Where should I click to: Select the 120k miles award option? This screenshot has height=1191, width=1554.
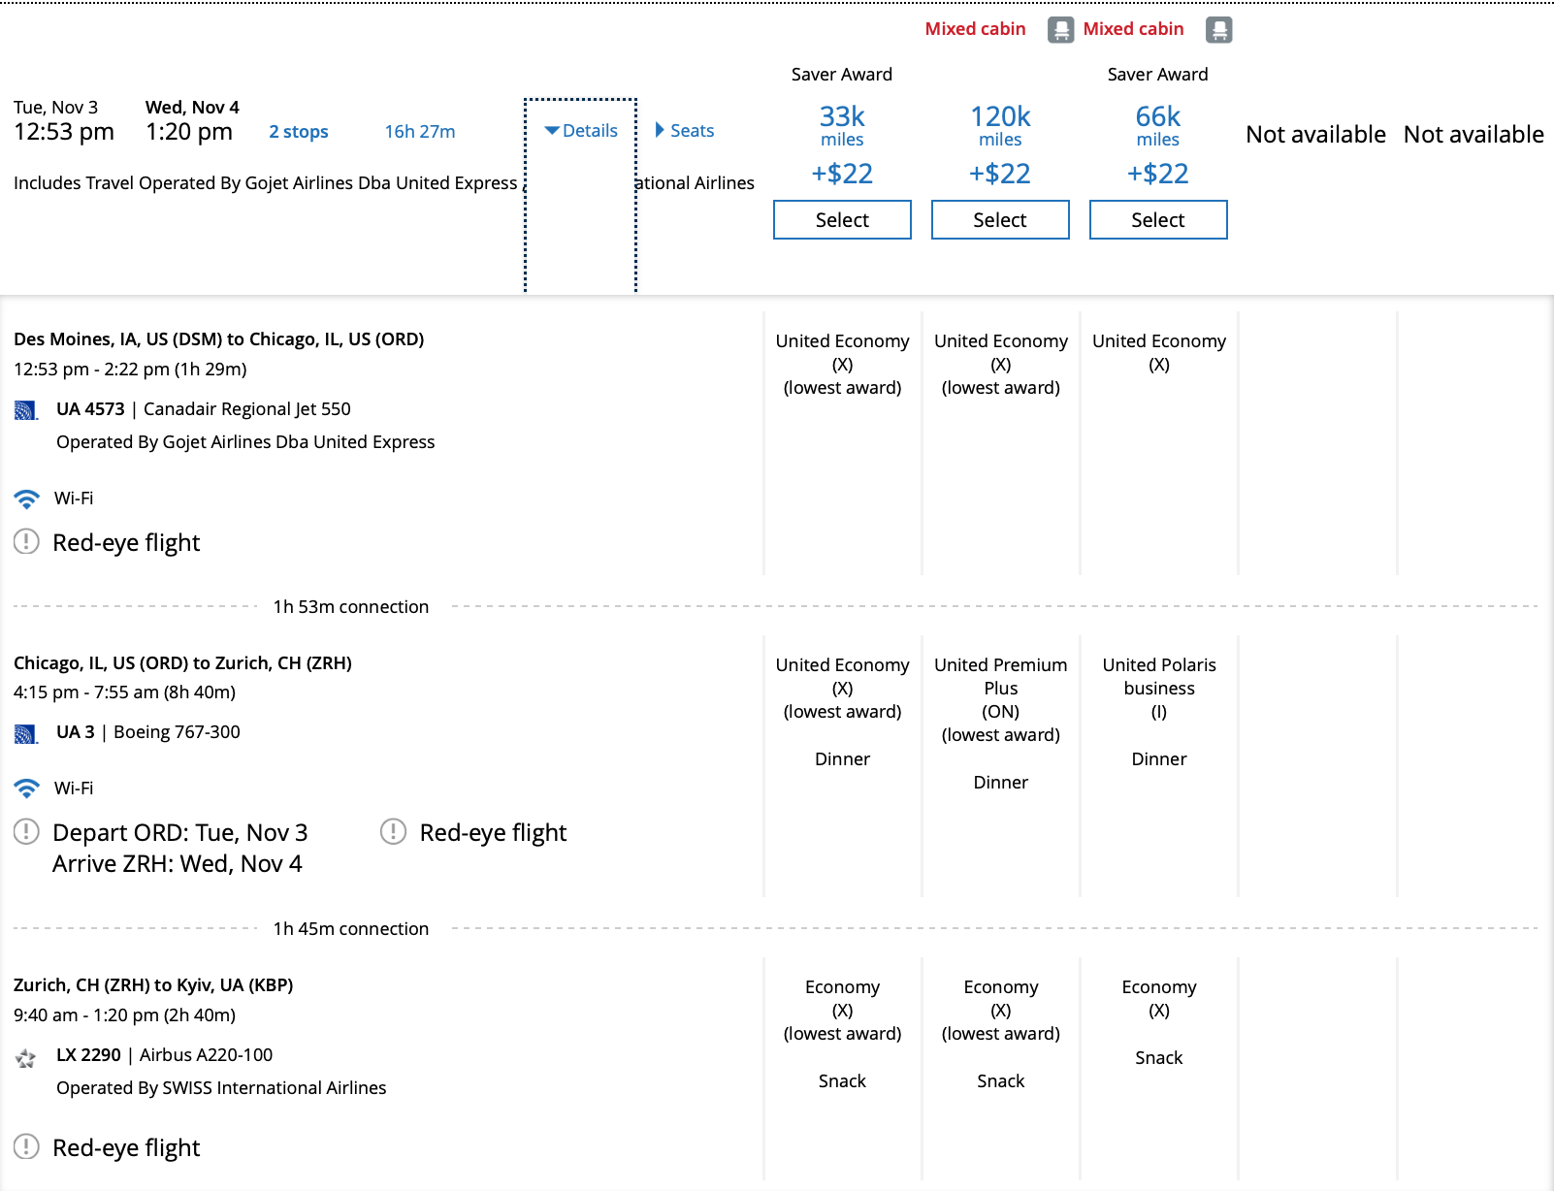pos(999,219)
